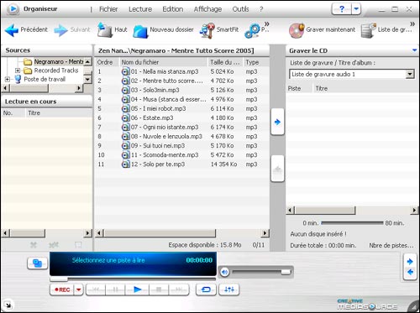Click the Organiseur app logo

click(x=13, y=9)
